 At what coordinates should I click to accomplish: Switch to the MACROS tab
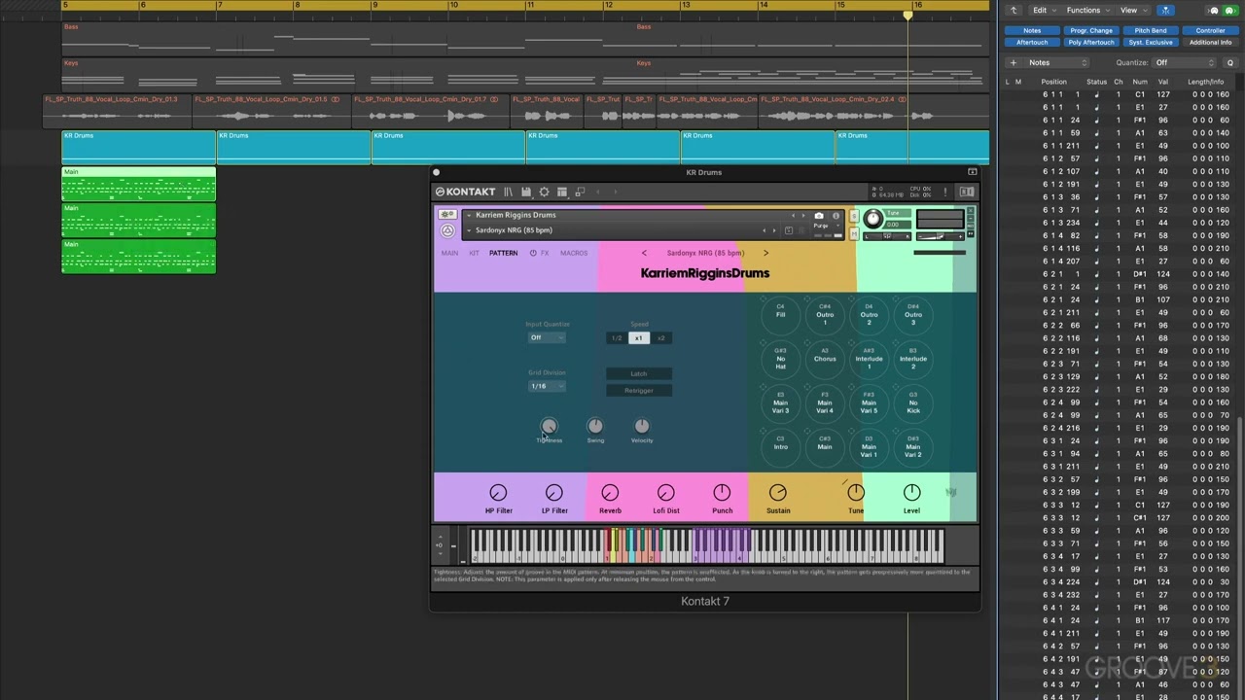[574, 253]
